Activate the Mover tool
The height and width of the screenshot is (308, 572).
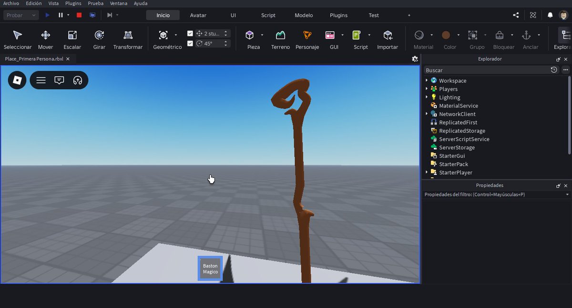[x=46, y=40]
